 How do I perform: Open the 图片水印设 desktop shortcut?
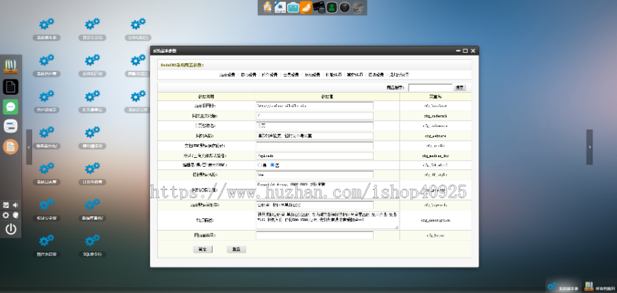[47, 246]
